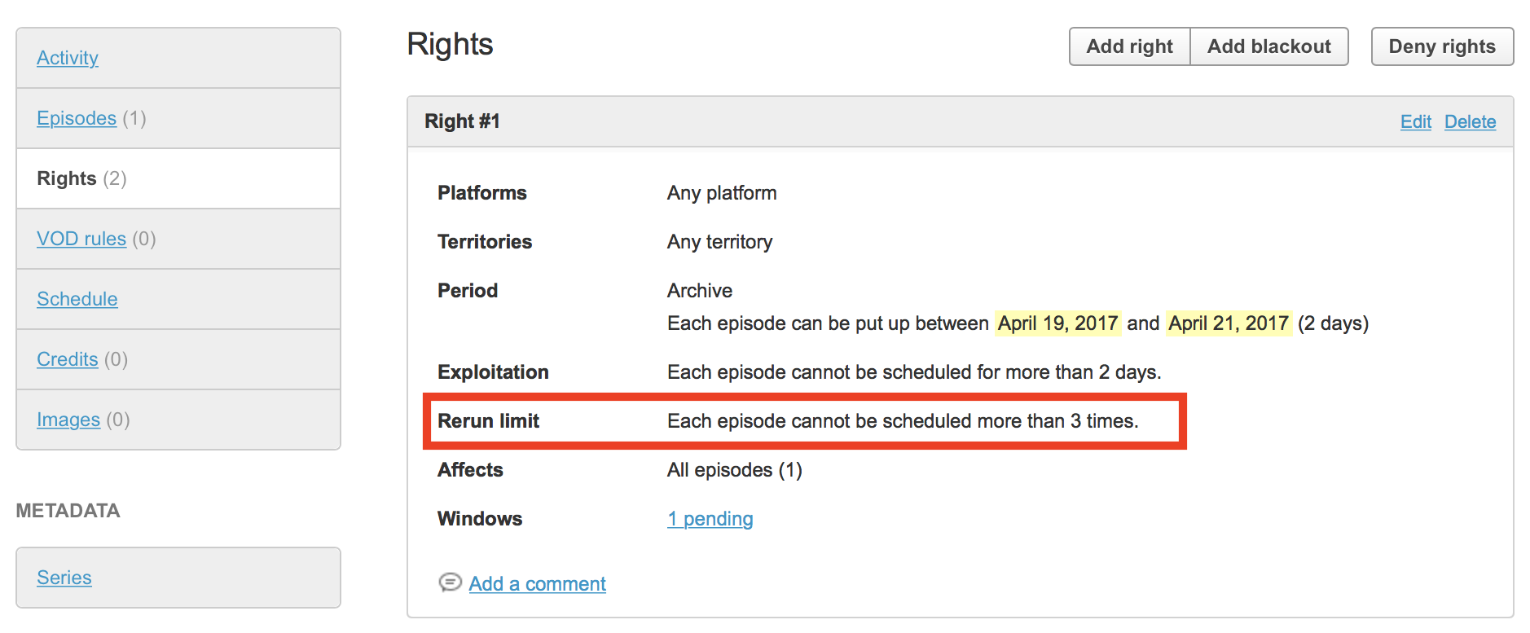Viewport: 1530px width, 633px height.
Task: Click the Add a comment link
Action: tap(537, 584)
